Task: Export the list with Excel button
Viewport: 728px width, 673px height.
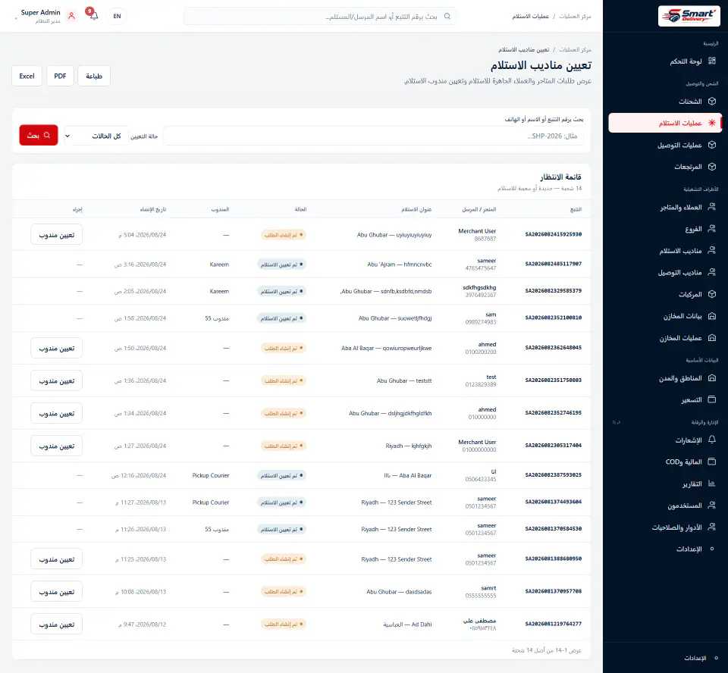Action: coord(27,76)
